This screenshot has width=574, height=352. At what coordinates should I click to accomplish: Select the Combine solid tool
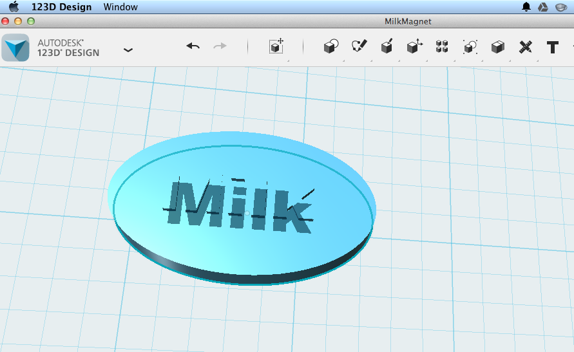tap(497, 47)
